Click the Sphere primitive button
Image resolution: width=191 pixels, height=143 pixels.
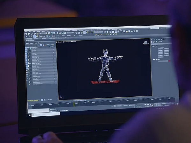coord(160,50)
